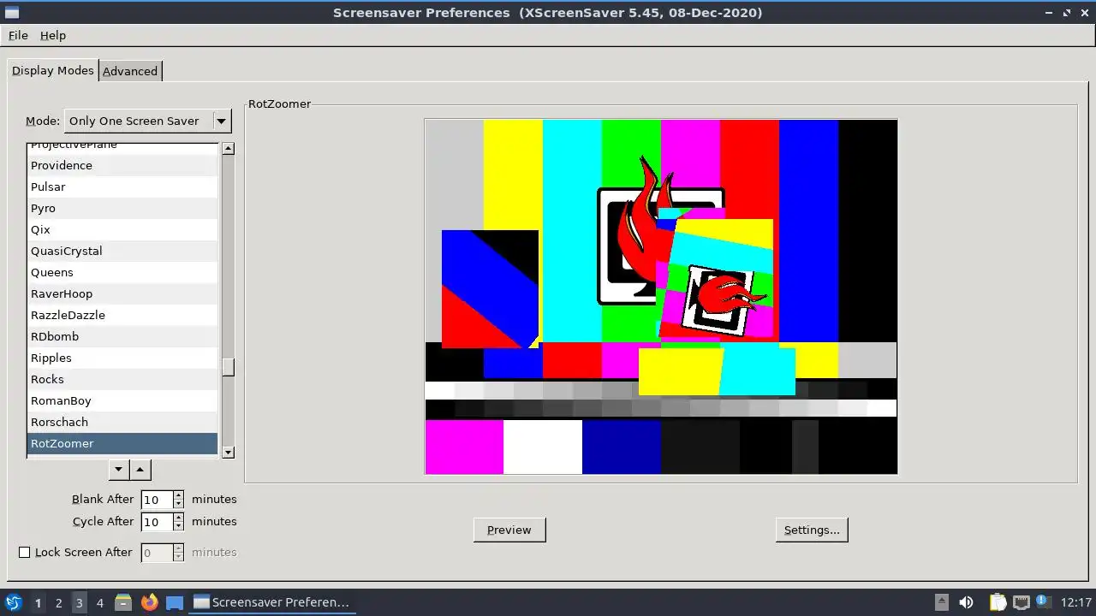Select Qix in the screensaver list
This screenshot has height=616, width=1096.
pyautogui.click(x=122, y=229)
